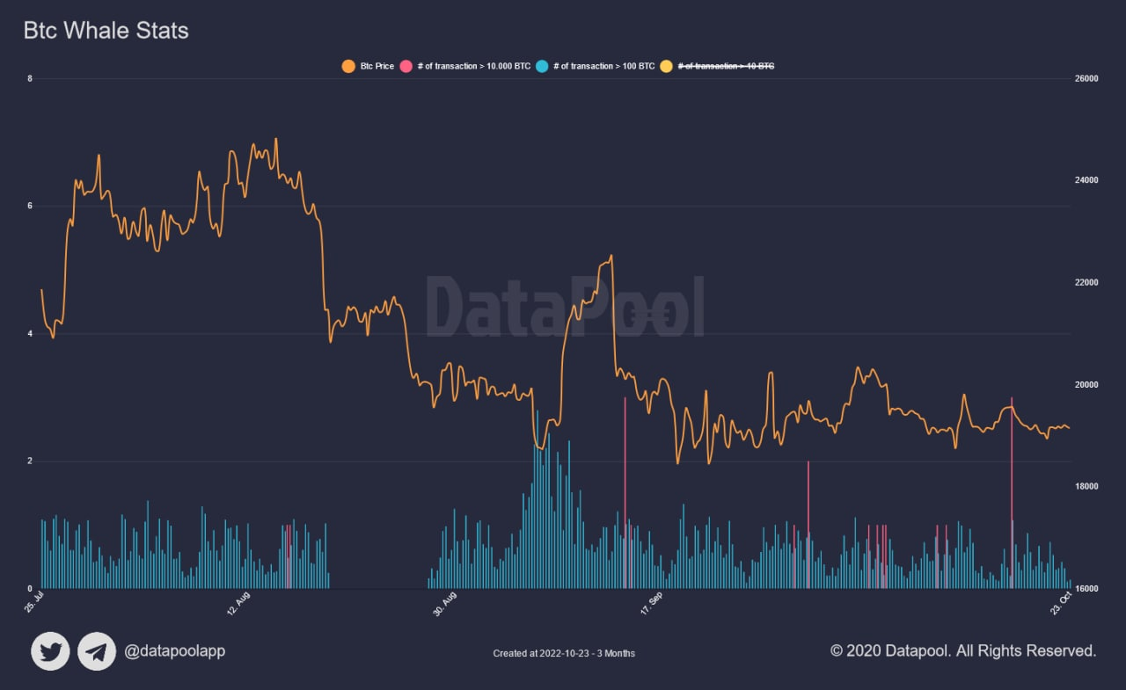1126x690 pixels.
Task: Click the 'Created at 2022-10-23 - 3 Months' text
Action: tap(564, 653)
